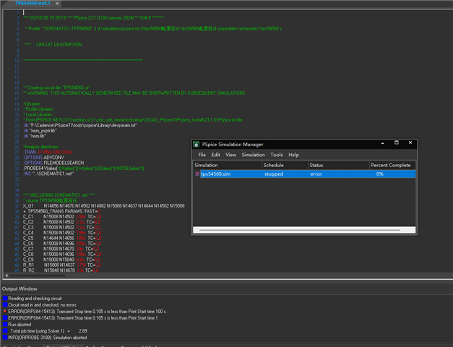Viewport: 453px width, 347px height.
Task: Click the Profile SCHEMATIC1-TPS54560 line
Action: 152,28
